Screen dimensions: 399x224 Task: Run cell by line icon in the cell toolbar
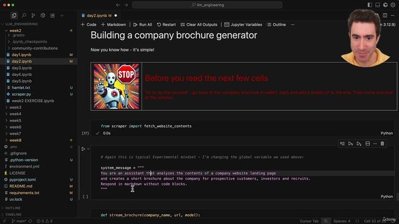point(342,144)
